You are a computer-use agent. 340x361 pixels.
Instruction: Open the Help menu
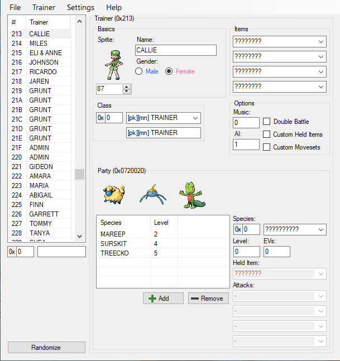pos(114,7)
